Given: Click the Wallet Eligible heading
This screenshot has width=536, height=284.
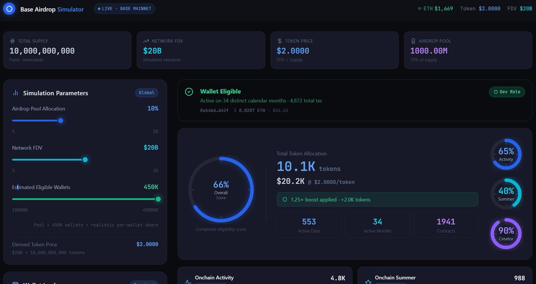Looking at the screenshot, I should click(x=221, y=92).
